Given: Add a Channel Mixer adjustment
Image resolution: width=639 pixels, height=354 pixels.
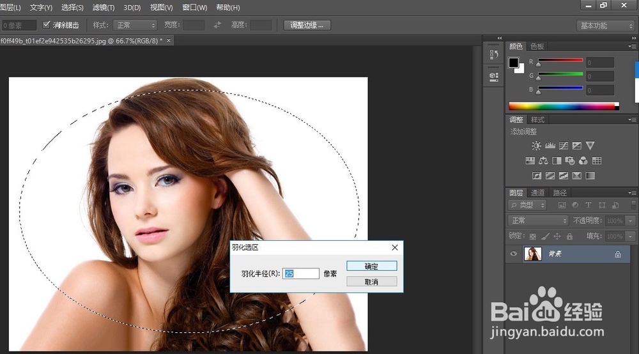Looking at the screenshot, I should pyautogui.click(x=583, y=160).
